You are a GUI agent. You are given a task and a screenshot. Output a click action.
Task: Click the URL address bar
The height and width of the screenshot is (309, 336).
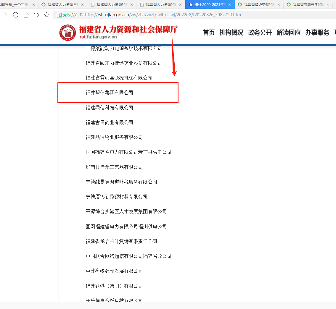[x=202, y=15]
